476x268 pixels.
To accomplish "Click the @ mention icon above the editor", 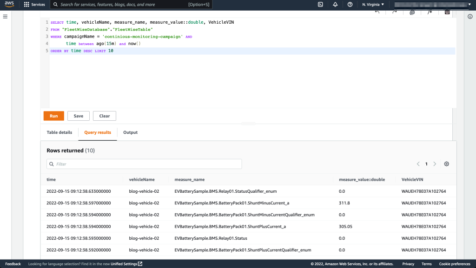I will tap(412, 13).
